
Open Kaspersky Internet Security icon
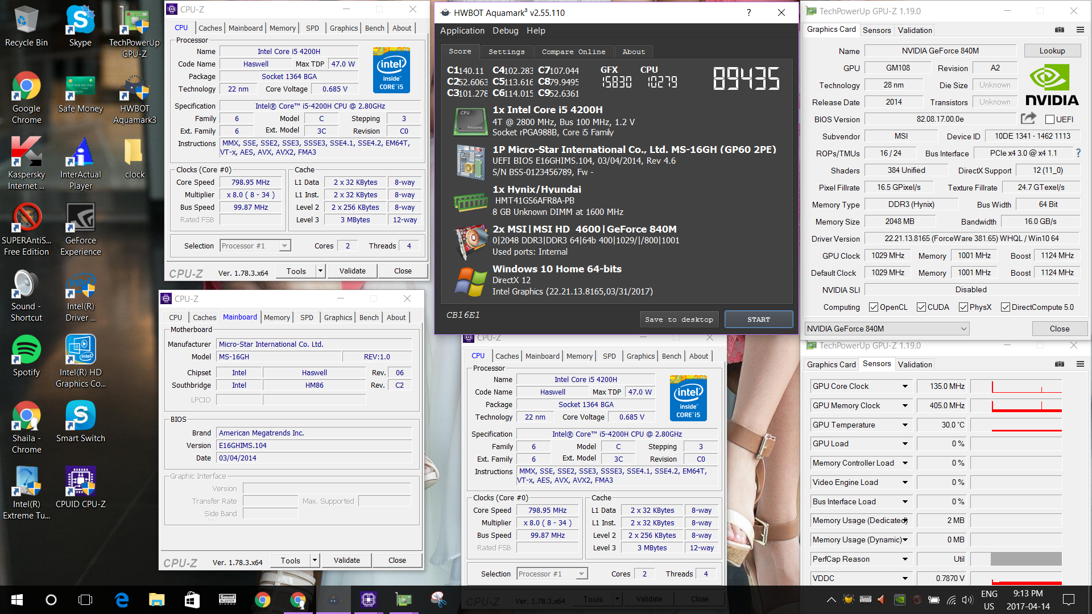(26, 164)
